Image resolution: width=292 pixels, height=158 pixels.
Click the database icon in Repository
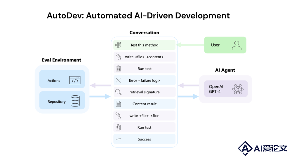[75, 101]
